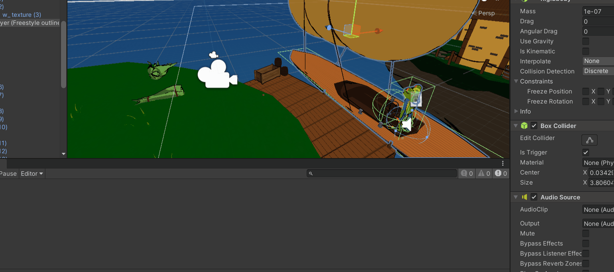The image size is (614, 272).
Task: Click the console Error Pause button
Action: 8,174
